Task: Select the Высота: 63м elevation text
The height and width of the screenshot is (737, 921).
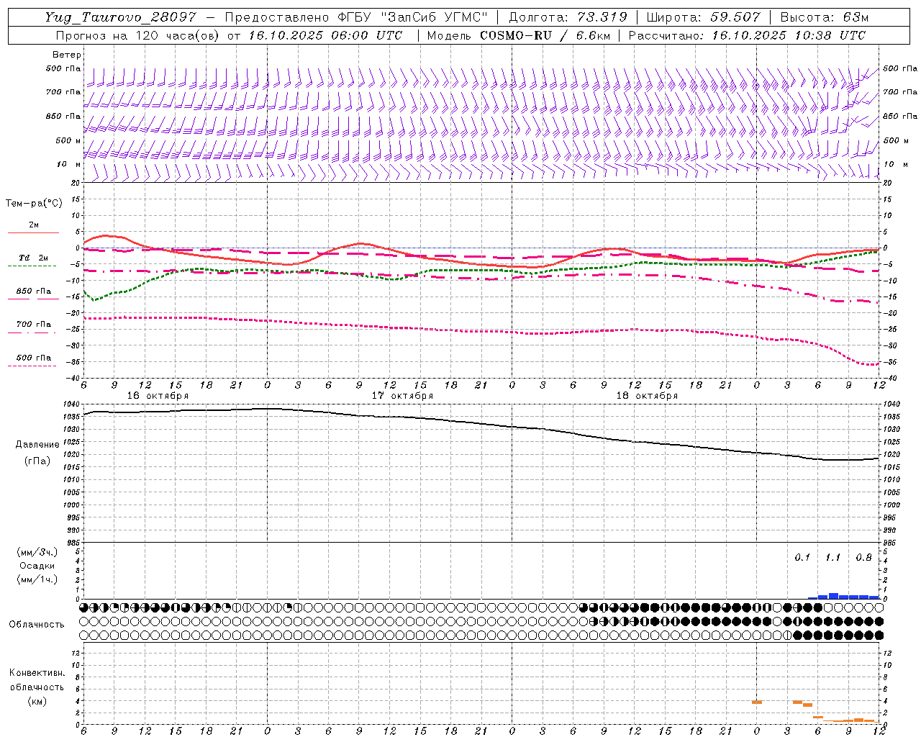Action: pyautogui.click(x=823, y=17)
